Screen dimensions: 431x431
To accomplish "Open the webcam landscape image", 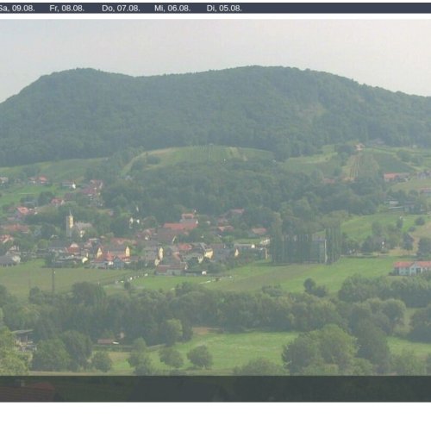I will click(x=215, y=210).
